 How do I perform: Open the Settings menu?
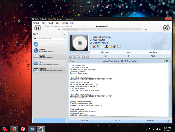tap(65, 23)
